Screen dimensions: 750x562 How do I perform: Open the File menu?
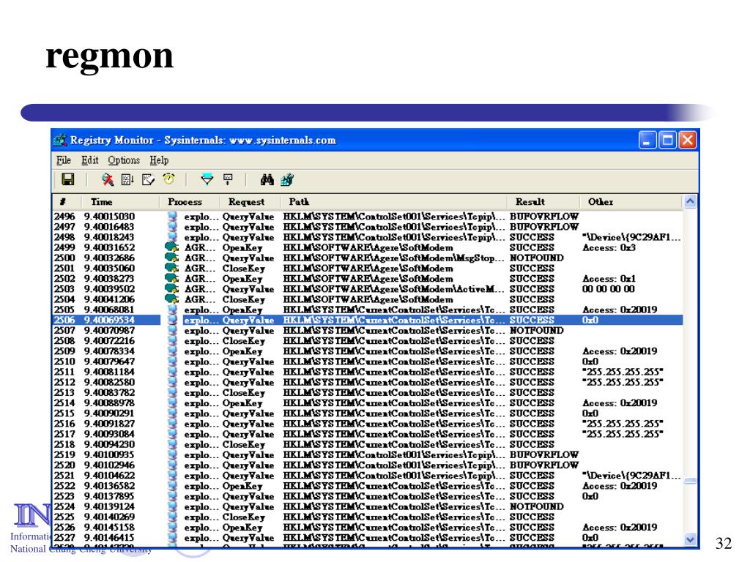tap(64, 160)
